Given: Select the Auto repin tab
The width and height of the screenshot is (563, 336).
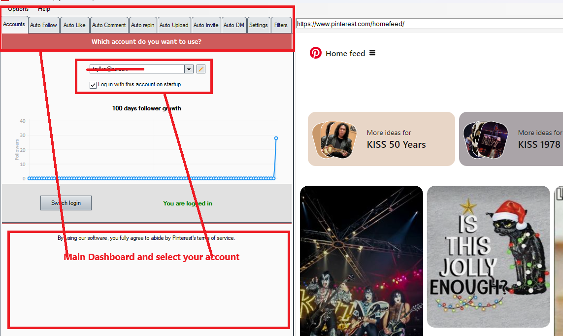Looking at the screenshot, I should (x=143, y=25).
